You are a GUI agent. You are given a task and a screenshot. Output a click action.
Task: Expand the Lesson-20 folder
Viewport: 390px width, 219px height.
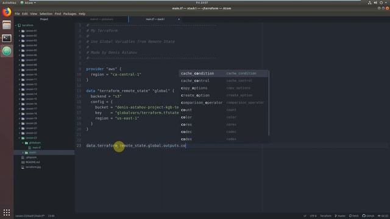19,123
